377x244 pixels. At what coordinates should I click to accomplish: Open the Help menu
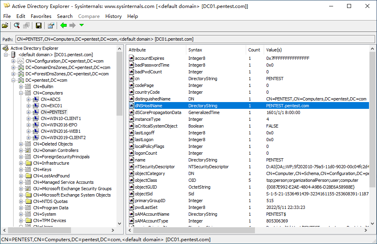(132, 16)
